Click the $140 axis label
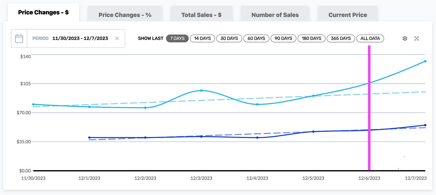436x195 pixels. 26,56
